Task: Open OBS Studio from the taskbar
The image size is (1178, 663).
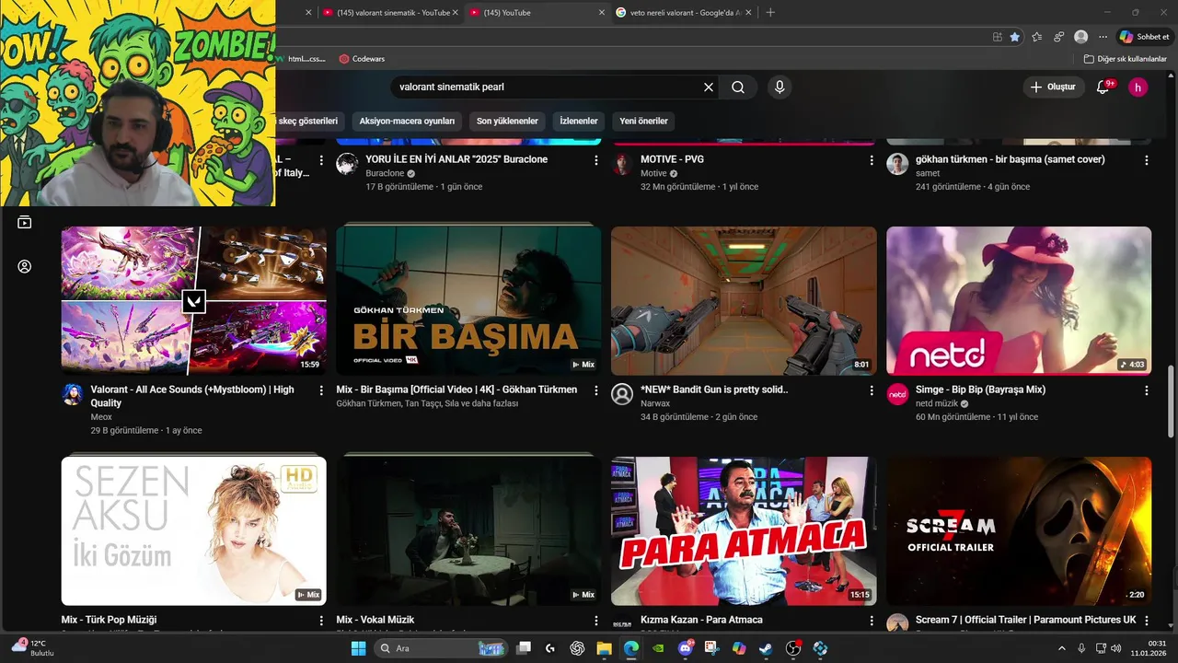Action: click(793, 648)
